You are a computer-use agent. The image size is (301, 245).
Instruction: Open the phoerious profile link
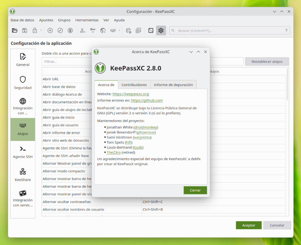click(146, 132)
